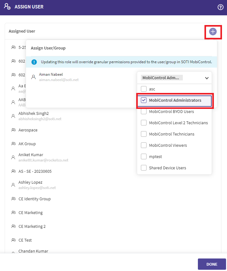Uncheck MobiControl Administrators checkbox
Viewport: 227px width, 271px height.
coord(144,100)
